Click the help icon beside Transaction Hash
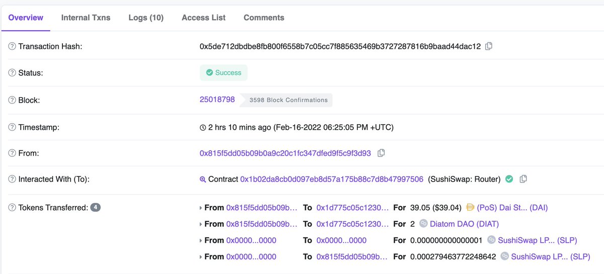 [x=12, y=46]
